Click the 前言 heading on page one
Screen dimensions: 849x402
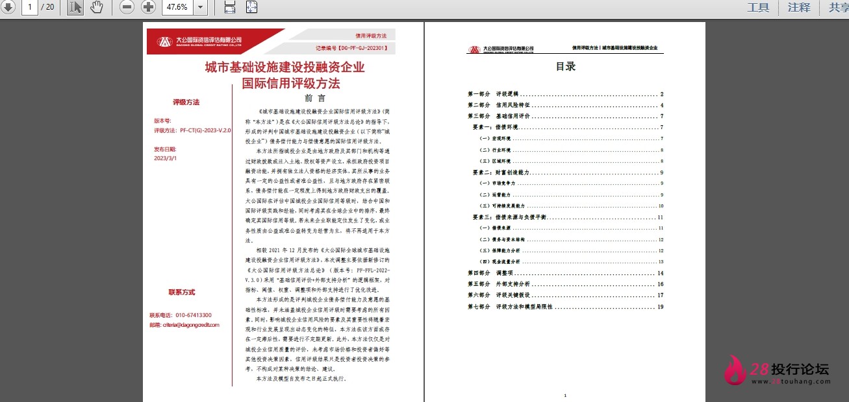coord(315,99)
